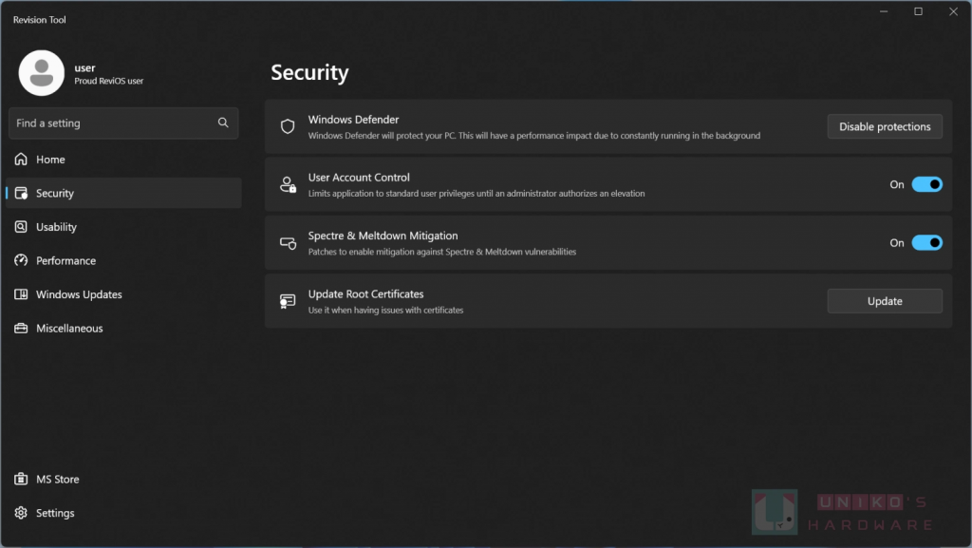Go to the Usability section
The image size is (972, 548).
(124, 227)
